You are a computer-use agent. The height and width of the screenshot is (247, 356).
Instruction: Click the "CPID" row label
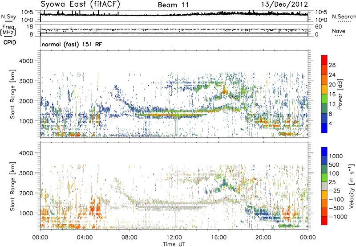pos(10,42)
